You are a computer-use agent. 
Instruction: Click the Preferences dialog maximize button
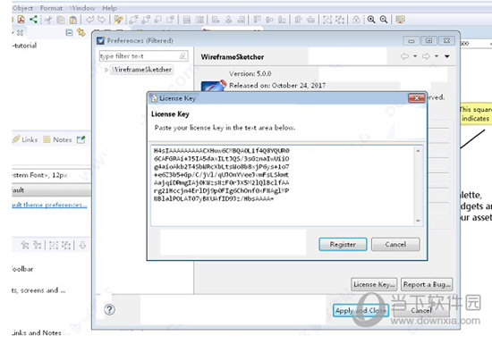(428, 41)
